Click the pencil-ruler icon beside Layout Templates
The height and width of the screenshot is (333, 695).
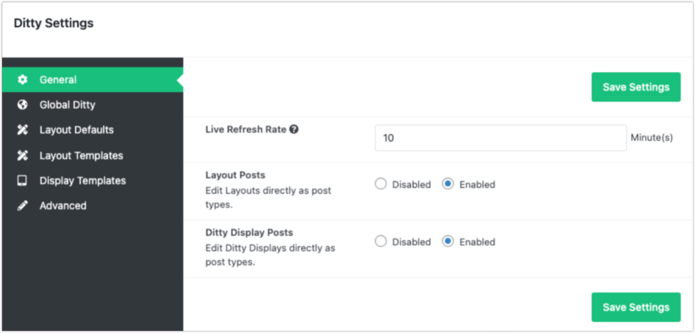coord(22,156)
